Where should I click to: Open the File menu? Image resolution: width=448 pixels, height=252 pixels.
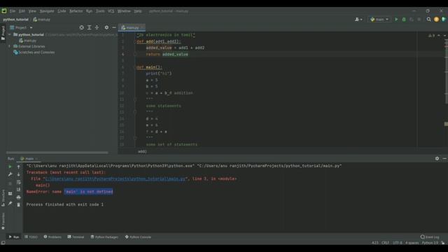pos(13,11)
